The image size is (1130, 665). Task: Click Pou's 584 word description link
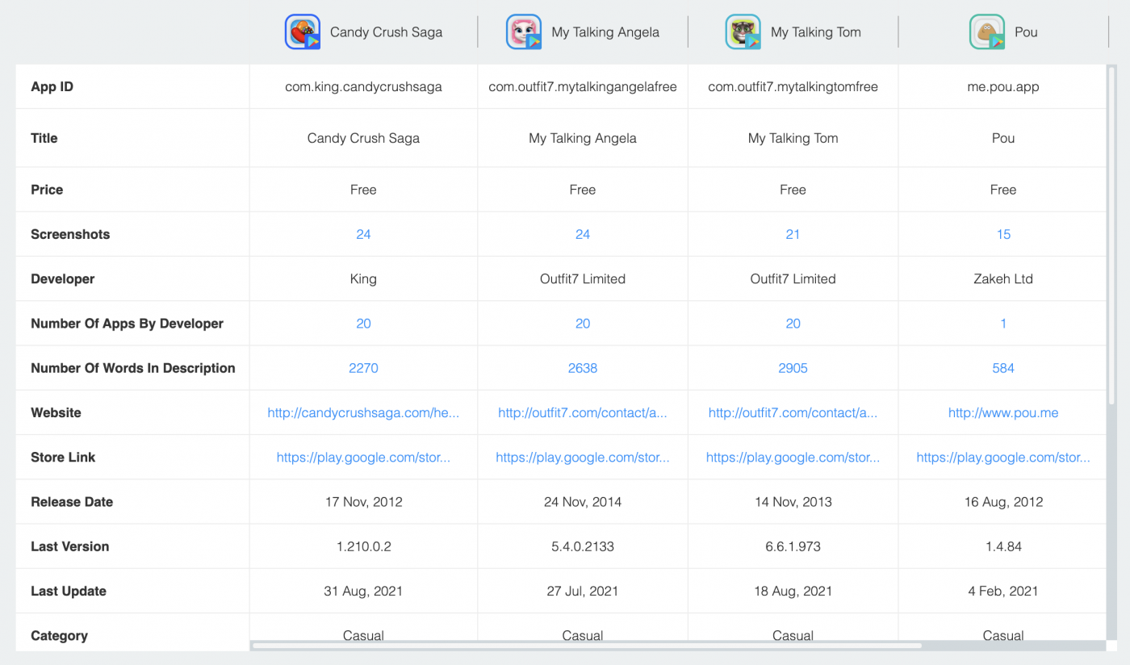tap(1002, 368)
